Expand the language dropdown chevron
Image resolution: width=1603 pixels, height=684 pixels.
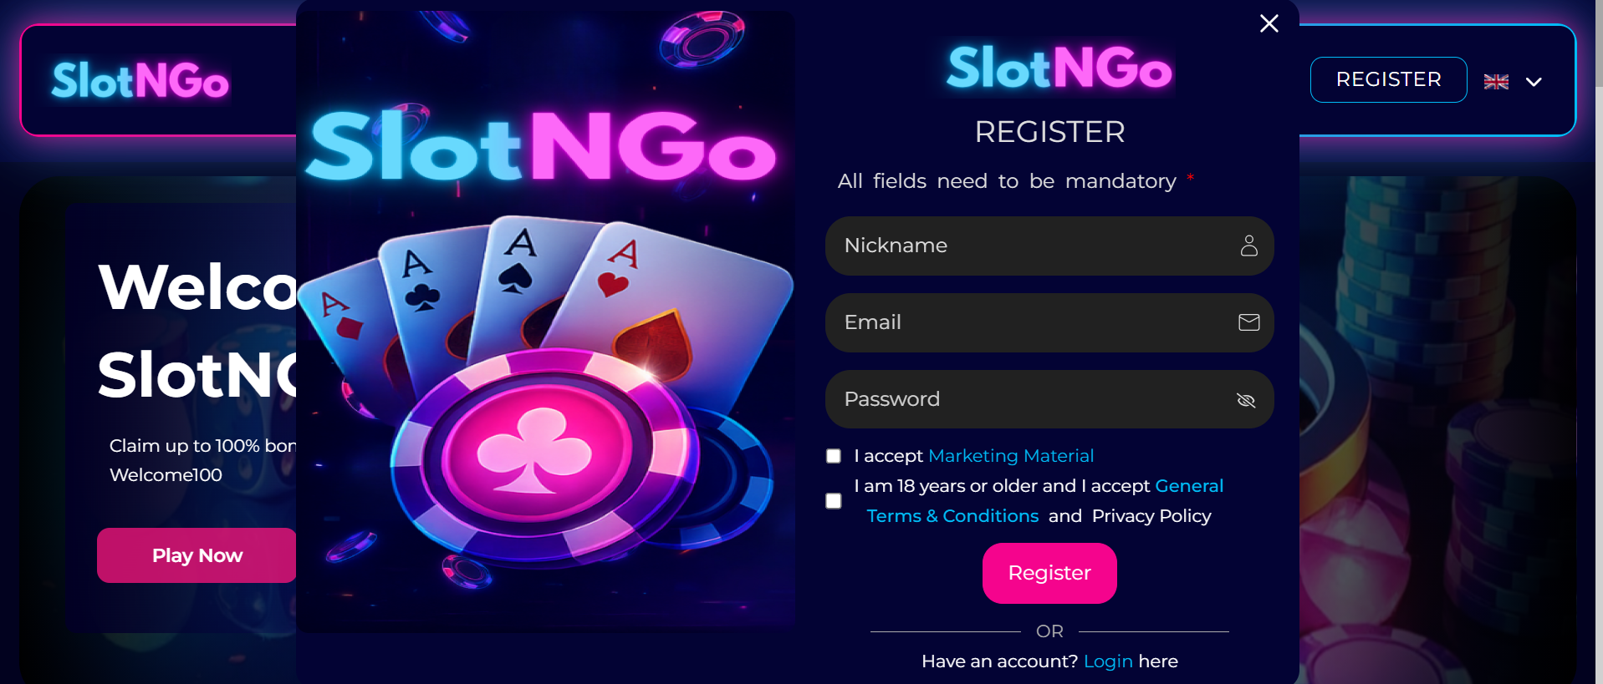[x=1534, y=82]
